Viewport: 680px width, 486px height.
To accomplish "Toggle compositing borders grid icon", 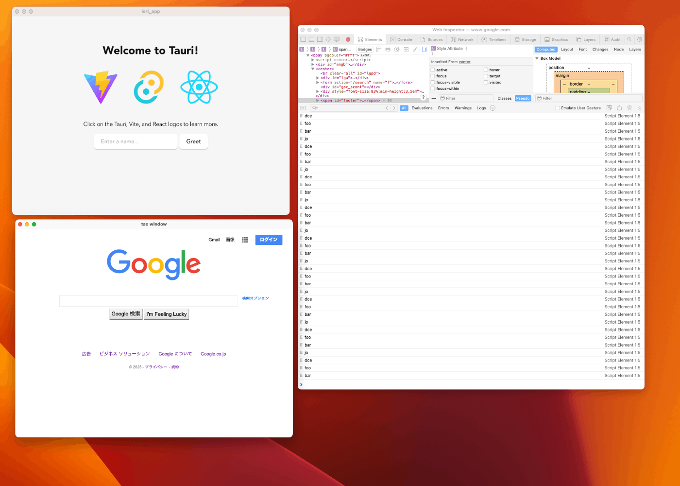I will (406, 49).
